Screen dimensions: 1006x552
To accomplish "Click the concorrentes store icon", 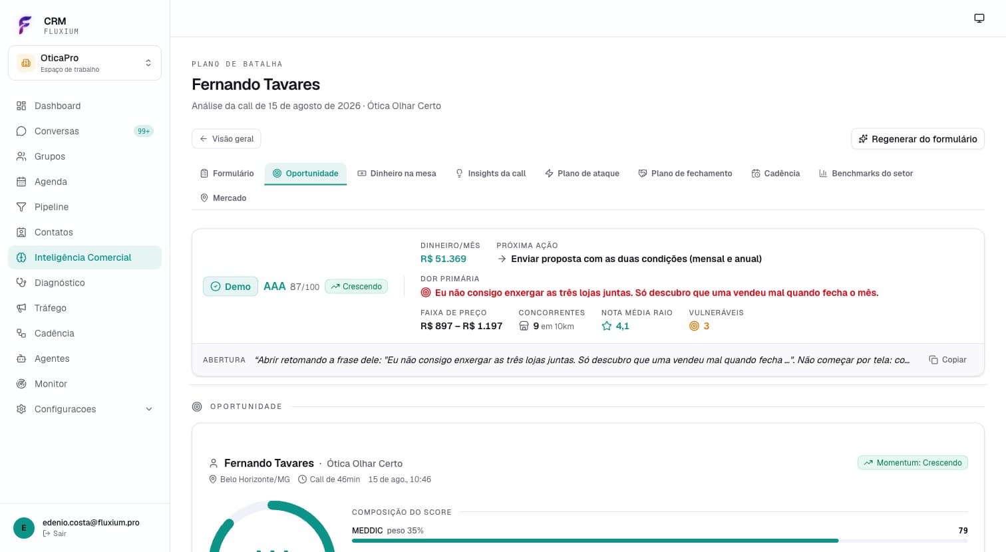I will (524, 326).
